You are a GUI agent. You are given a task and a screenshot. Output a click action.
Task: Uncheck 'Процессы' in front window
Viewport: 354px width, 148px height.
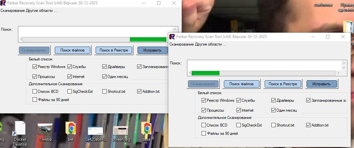point(204,110)
